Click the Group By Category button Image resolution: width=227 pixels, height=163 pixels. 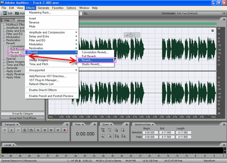click(x=23, y=114)
